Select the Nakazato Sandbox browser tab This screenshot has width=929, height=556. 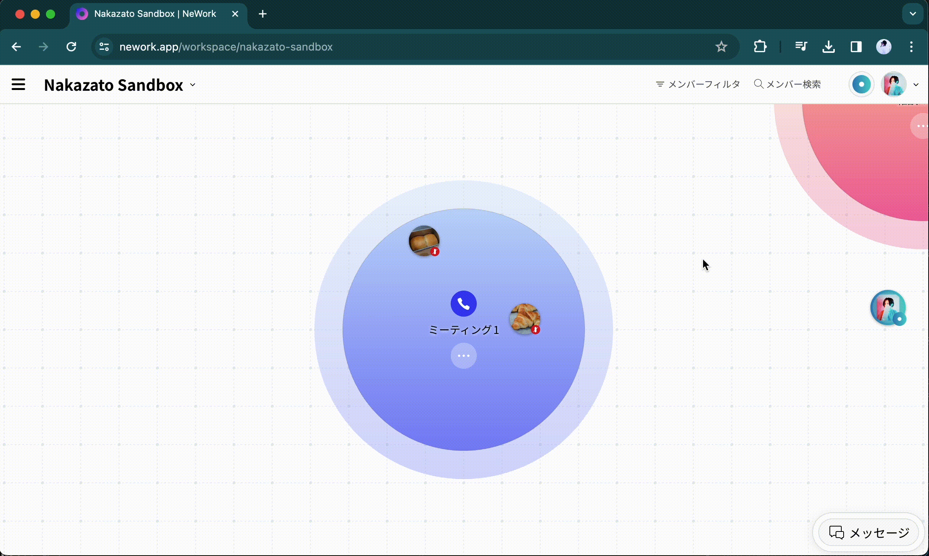pos(155,14)
